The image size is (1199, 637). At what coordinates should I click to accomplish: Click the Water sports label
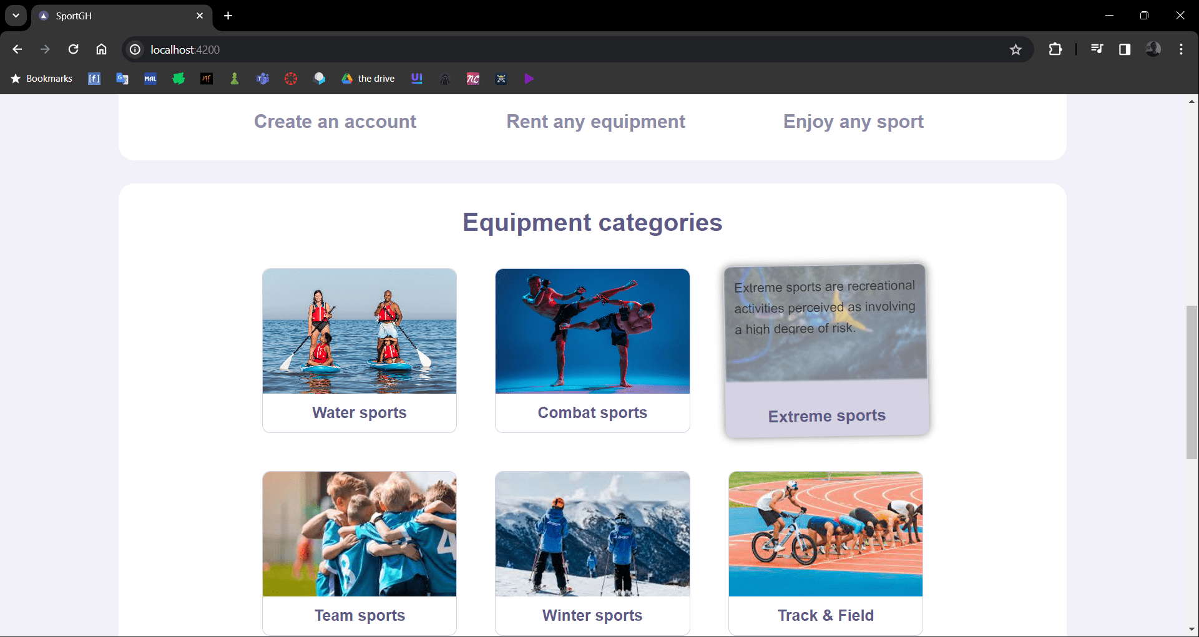[x=360, y=413]
